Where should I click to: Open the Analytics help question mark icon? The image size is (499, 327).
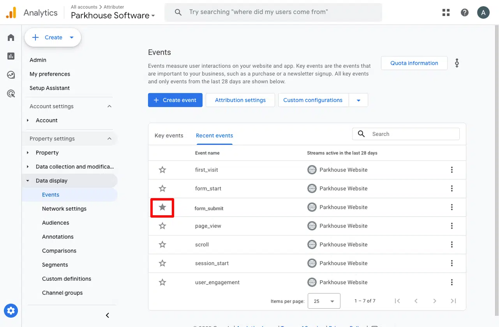pos(465,12)
